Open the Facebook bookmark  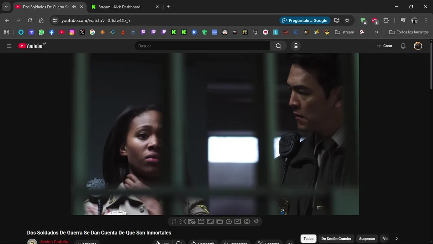[52, 32]
